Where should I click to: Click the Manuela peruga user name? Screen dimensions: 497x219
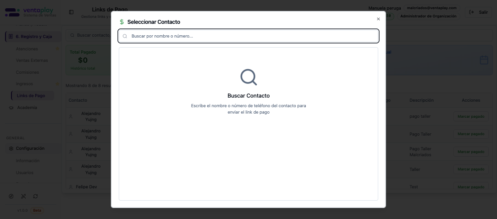click(385, 8)
